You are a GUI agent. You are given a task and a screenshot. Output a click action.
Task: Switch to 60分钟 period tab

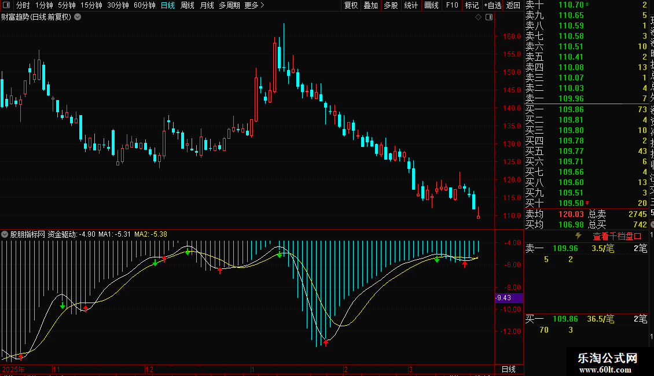pos(144,5)
